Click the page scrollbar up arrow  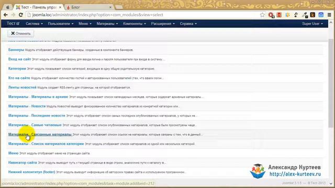coord(331,22)
